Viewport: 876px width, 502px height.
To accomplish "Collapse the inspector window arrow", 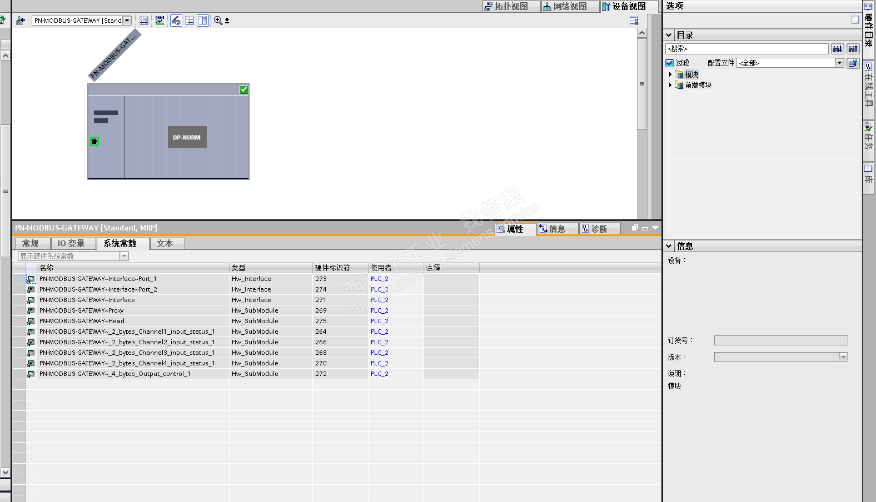I will [655, 228].
